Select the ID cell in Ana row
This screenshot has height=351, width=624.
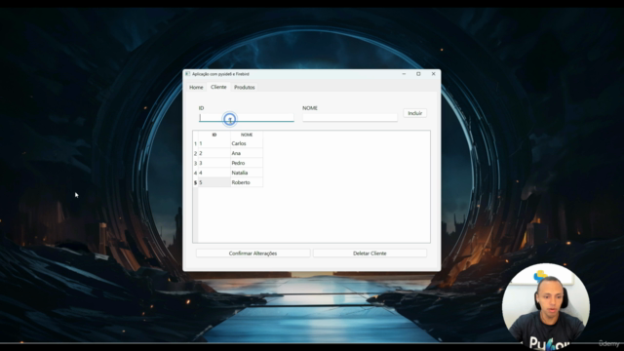(x=214, y=153)
